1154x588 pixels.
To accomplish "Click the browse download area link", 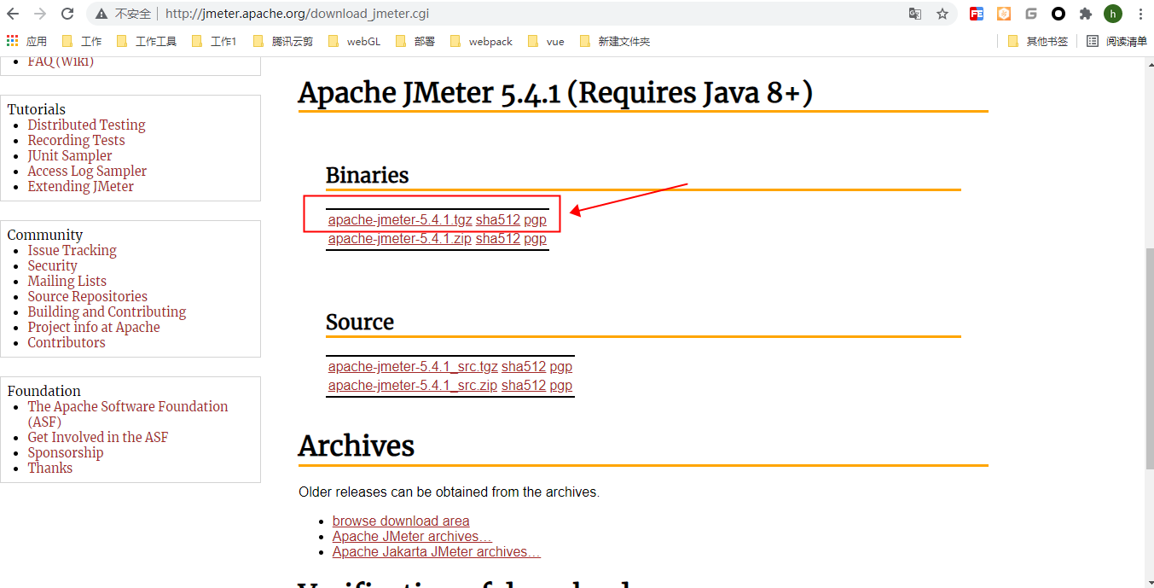I will (400, 521).
